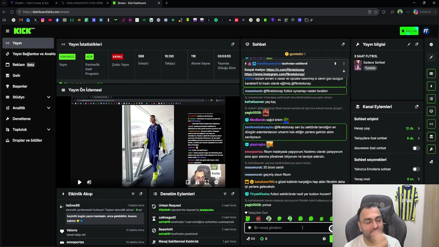This screenshot has height=247, width=439.
Task: Open the instagram.com/fikretolunay link in pinned message
Action: coord(274,74)
